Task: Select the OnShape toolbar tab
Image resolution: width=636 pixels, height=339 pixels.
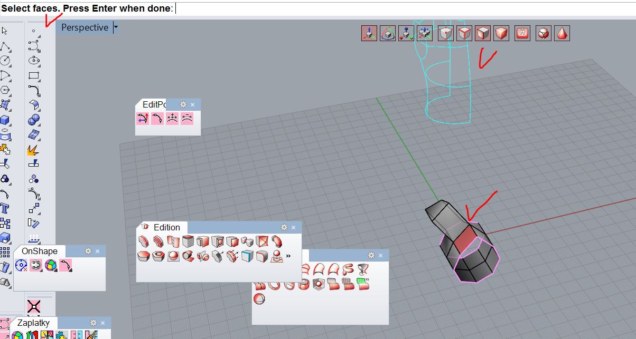Action: point(40,251)
